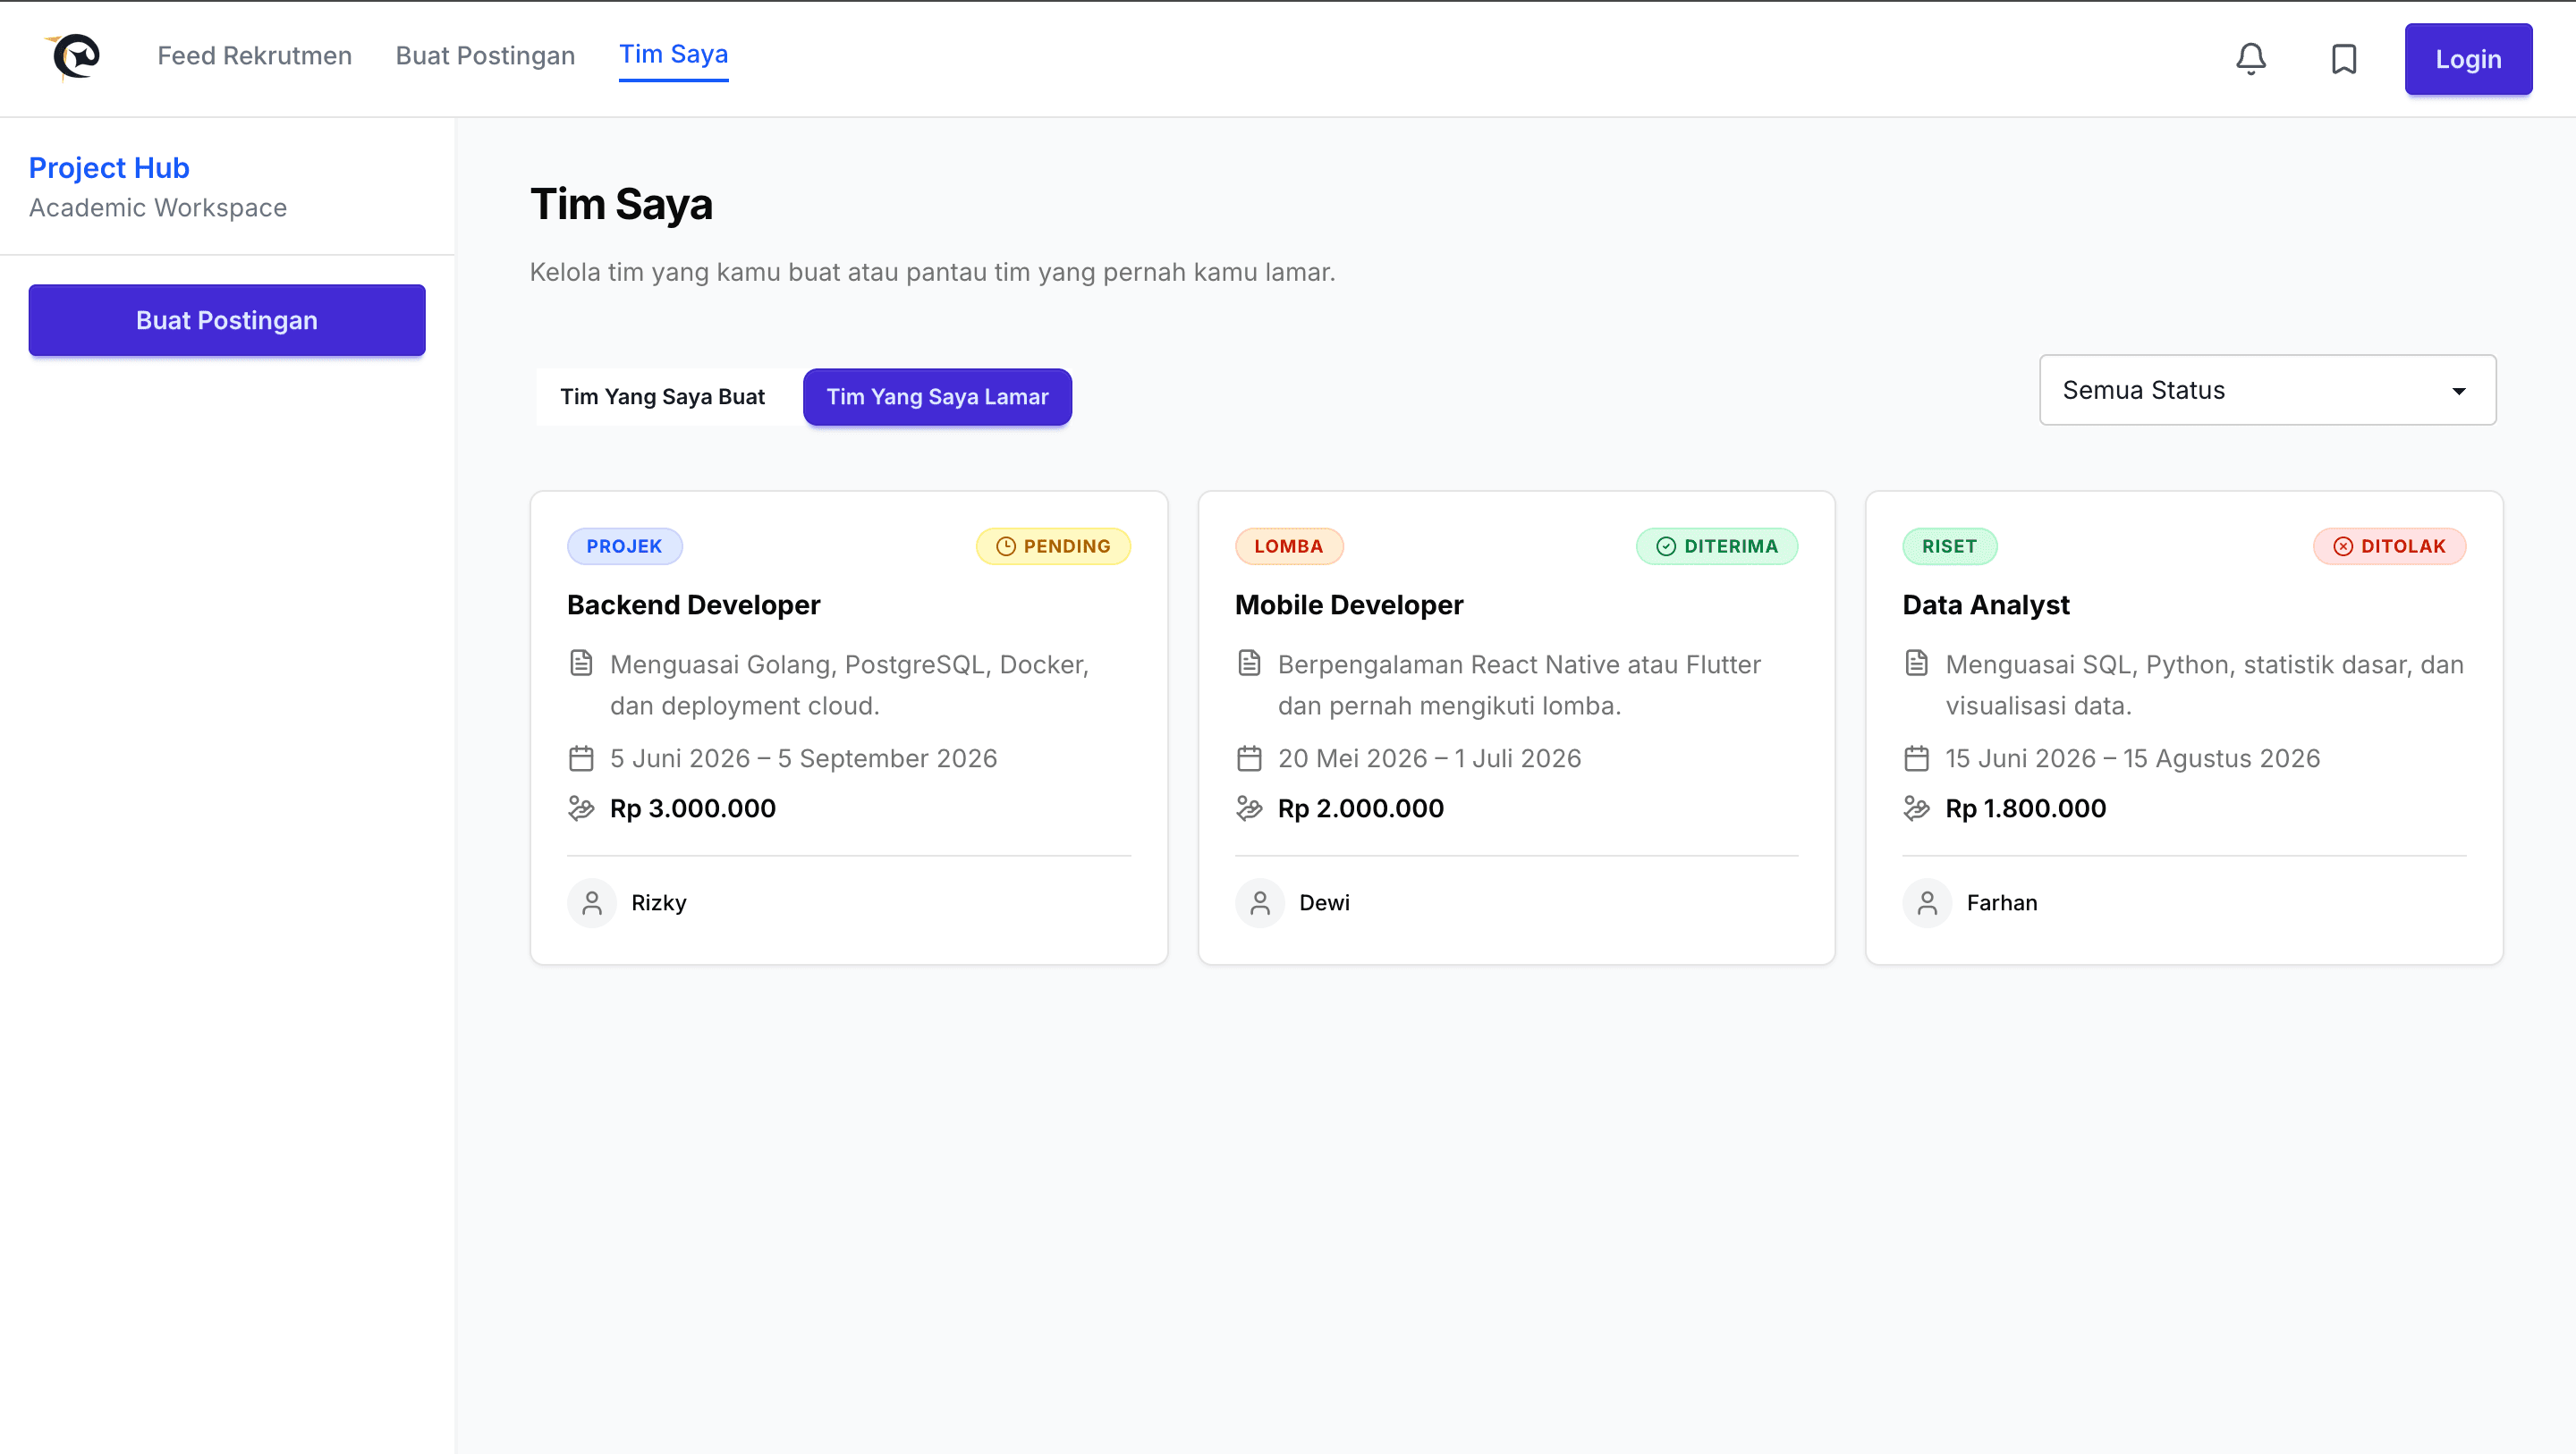Open the Mobile Developer card title

coord(1348,605)
